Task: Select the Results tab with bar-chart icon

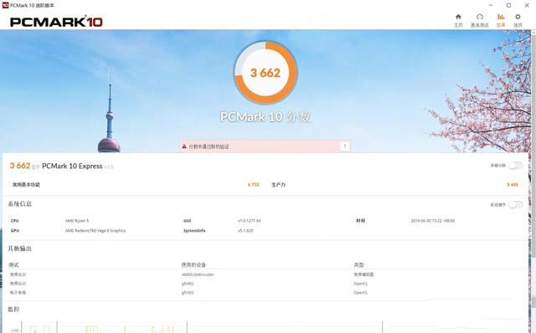Action: 501,20
